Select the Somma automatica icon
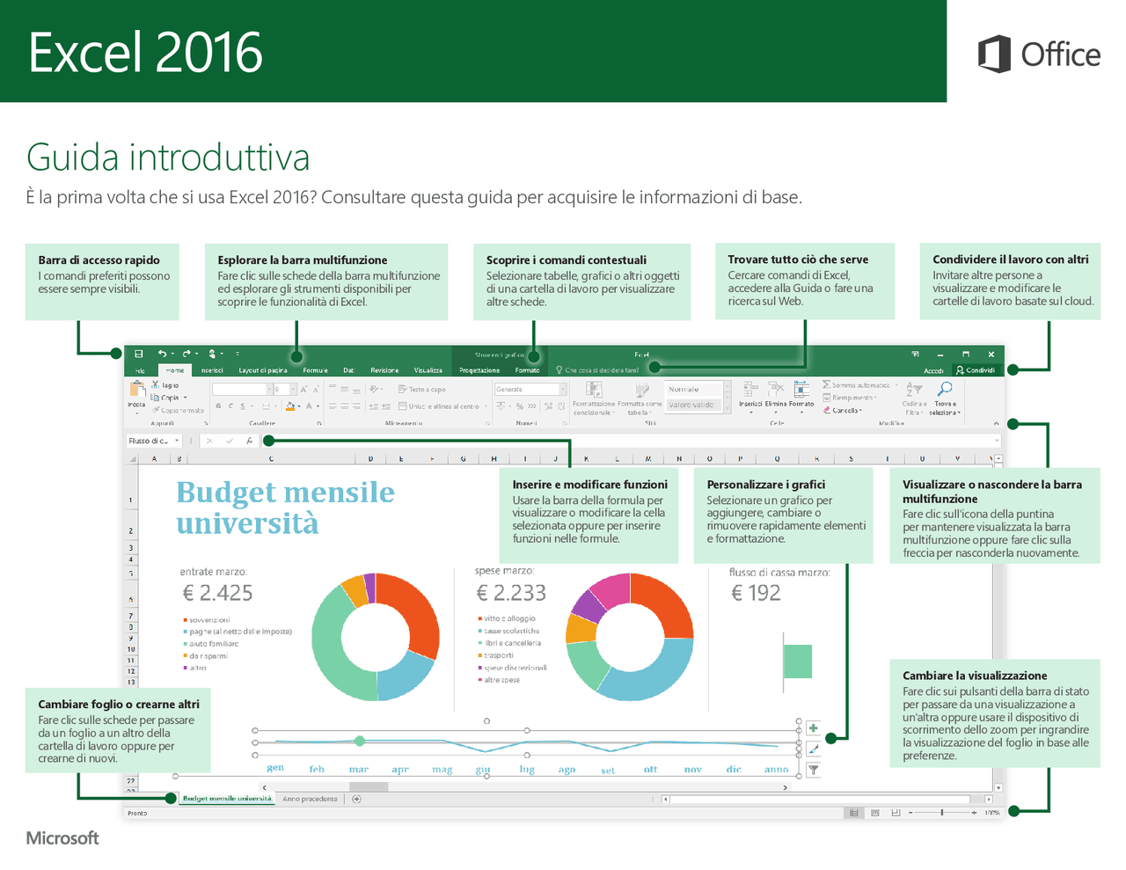The height and width of the screenshot is (870, 1126). point(825,384)
